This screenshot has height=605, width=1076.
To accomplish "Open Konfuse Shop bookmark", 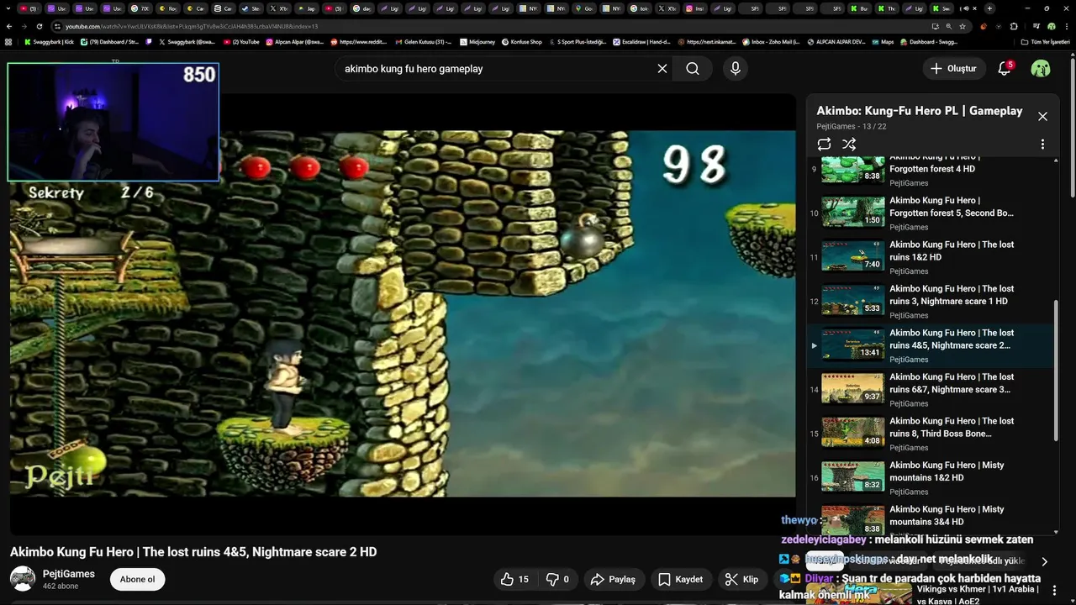I will (x=521, y=41).
